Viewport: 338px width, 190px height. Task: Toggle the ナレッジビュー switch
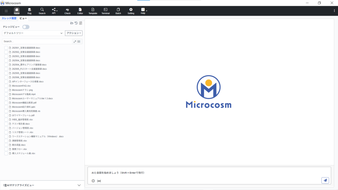pos(26,27)
